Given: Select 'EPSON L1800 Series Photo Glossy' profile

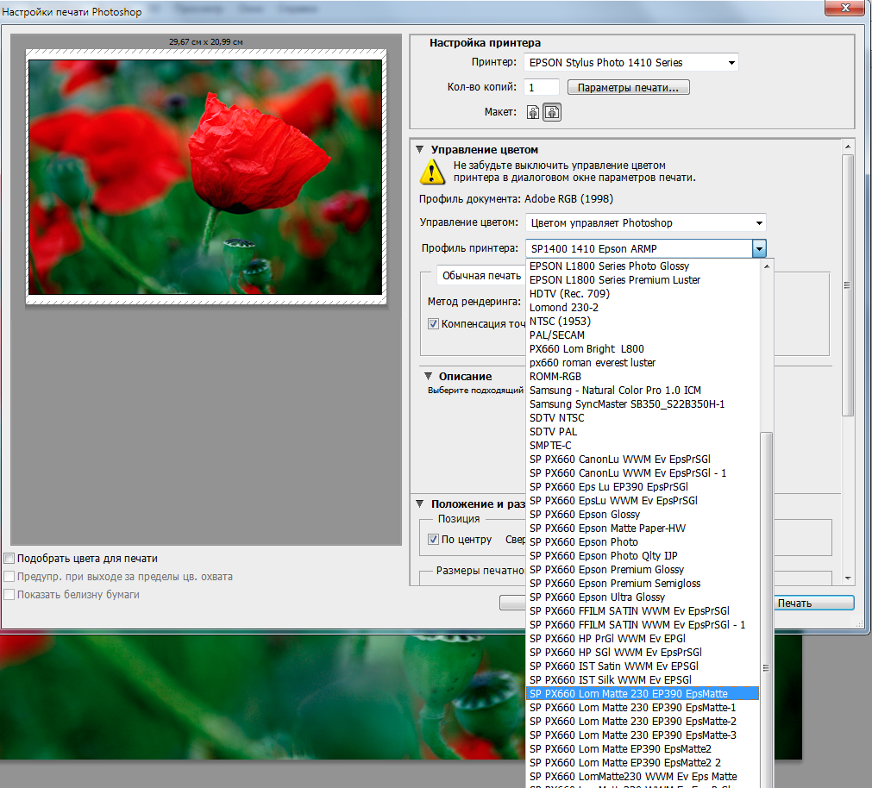Looking at the screenshot, I should (x=643, y=266).
